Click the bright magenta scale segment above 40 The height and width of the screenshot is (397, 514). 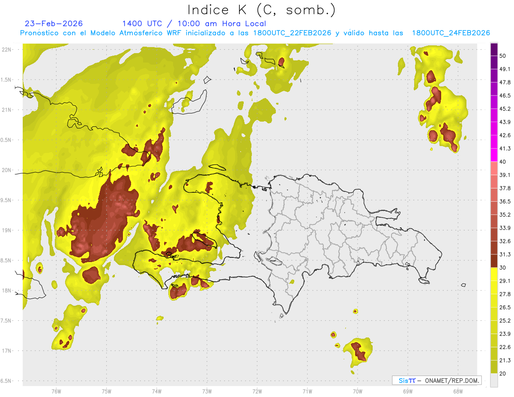pos(494,155)
